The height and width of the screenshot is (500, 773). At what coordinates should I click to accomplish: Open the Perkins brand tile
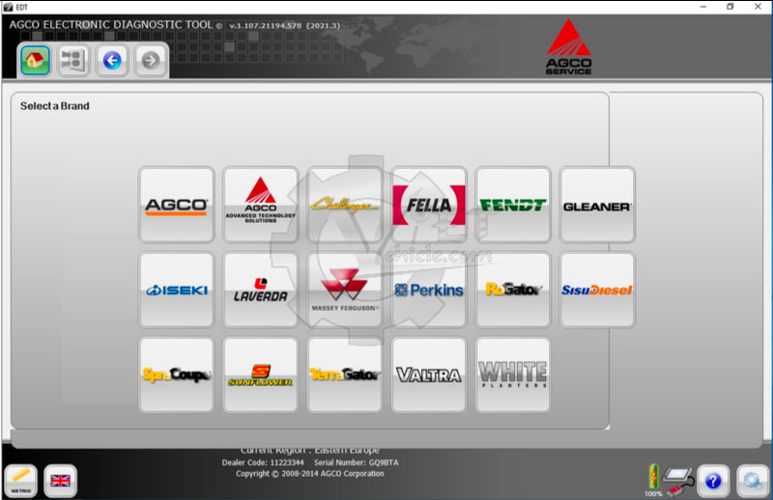(x=429, y=290)
